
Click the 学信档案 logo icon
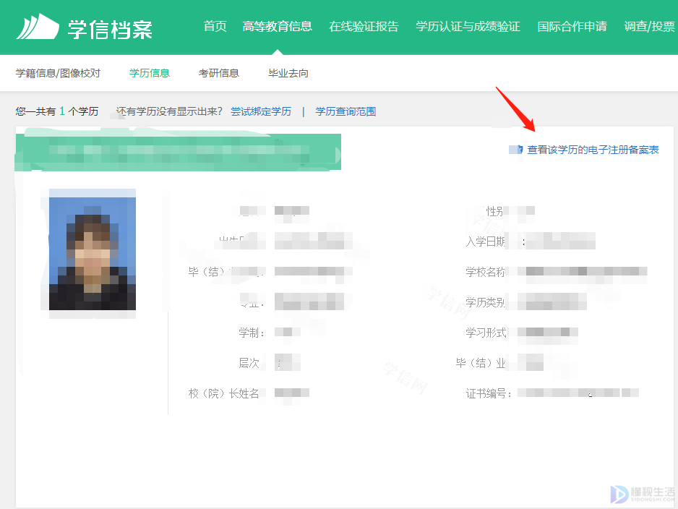(x=38, y=27)
